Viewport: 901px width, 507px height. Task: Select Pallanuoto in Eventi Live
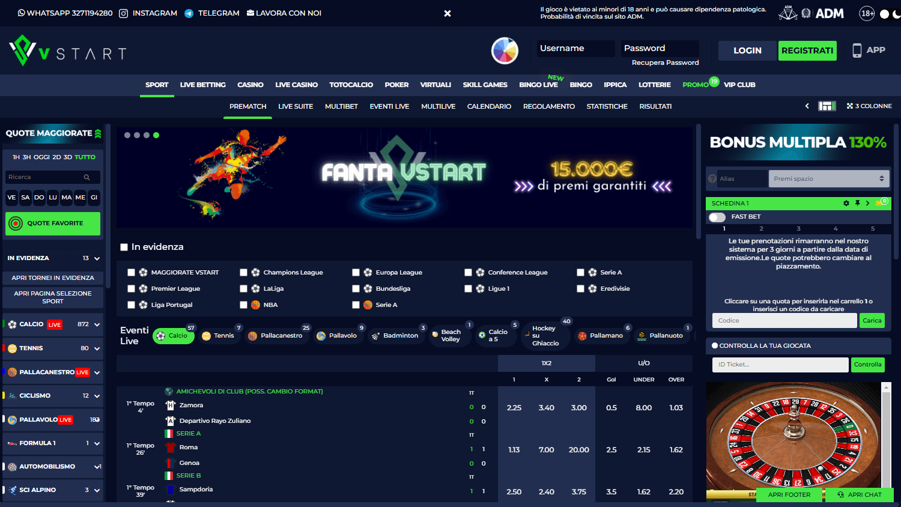click(x=661, y=336)
